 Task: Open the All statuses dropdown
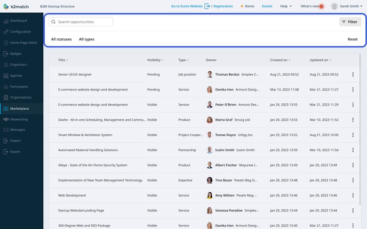coord(61,39)
